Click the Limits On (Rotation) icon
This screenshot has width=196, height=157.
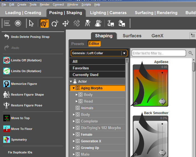click(x=7, y=71)
